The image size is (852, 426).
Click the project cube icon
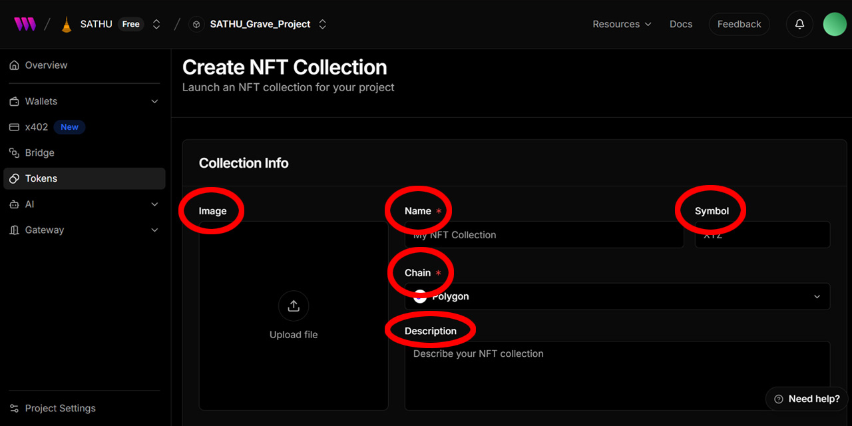point(196,25)
